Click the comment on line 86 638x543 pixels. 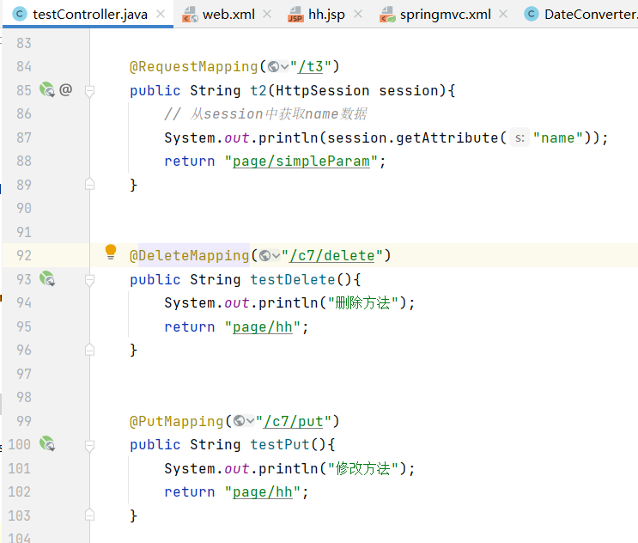click(x=265, y=114)
